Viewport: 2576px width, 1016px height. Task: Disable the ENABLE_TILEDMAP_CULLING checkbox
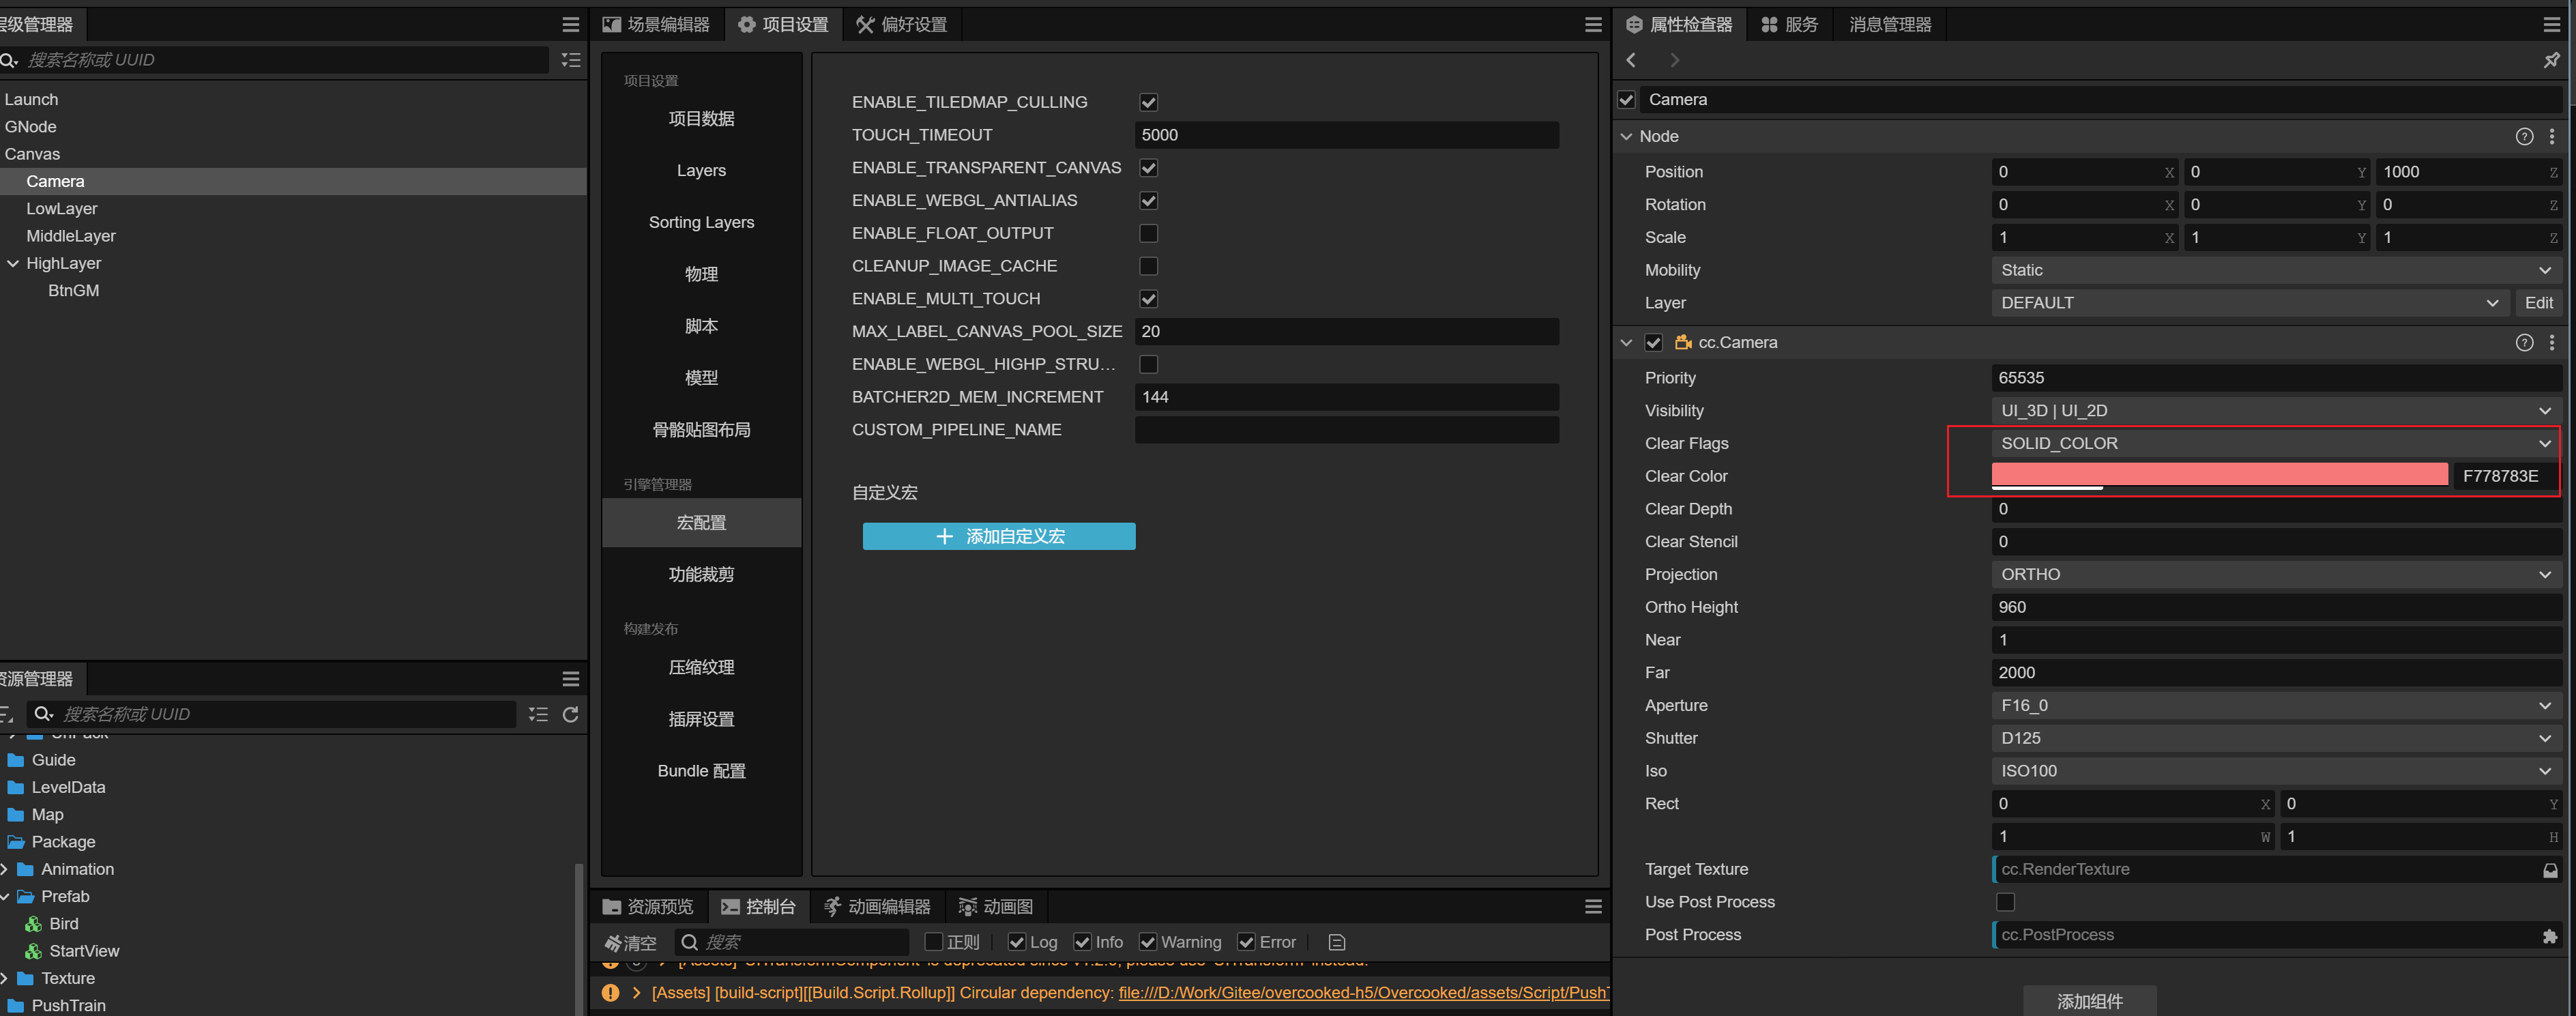pyautogui.click(x=1148, y=102)
